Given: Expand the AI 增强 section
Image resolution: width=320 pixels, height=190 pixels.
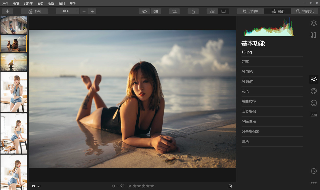Looking at the screenshot, I should [247, 71].
